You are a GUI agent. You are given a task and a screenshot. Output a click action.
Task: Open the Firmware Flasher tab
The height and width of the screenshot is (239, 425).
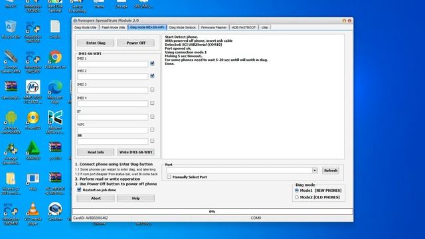[x=214, y=27]
